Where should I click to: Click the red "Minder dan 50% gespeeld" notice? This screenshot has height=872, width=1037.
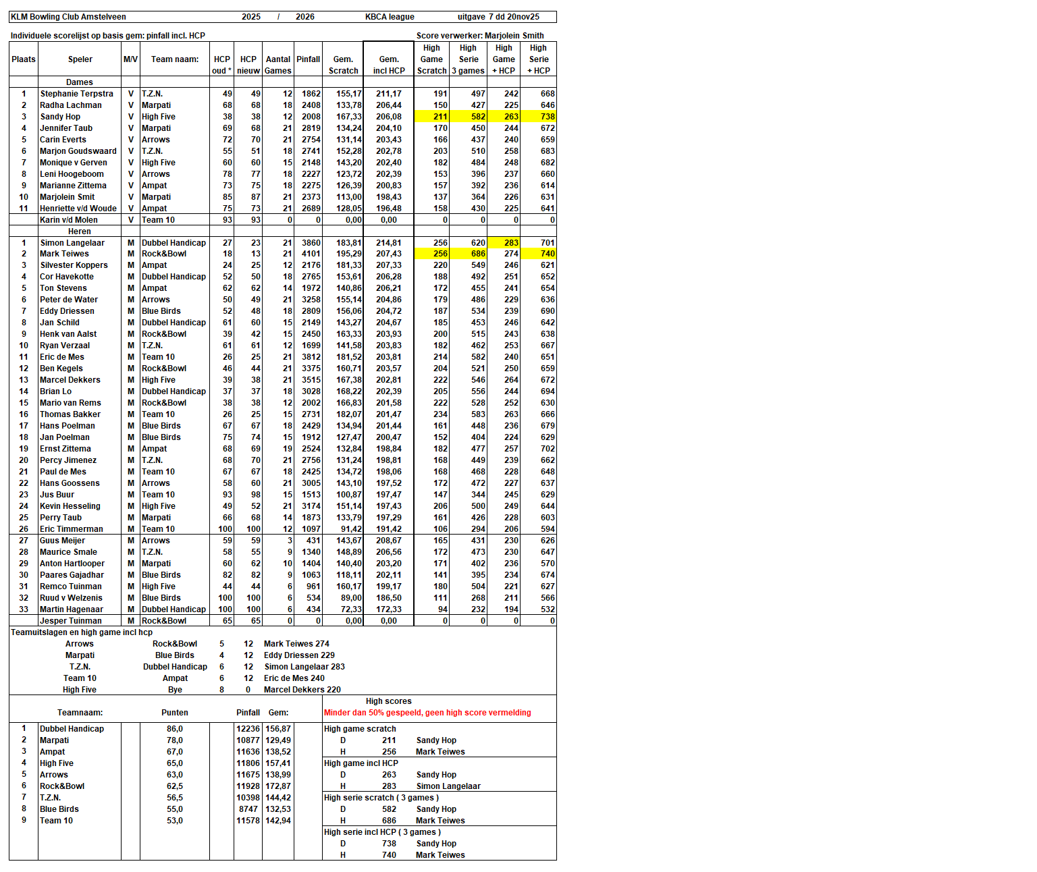tap(427, 713)
